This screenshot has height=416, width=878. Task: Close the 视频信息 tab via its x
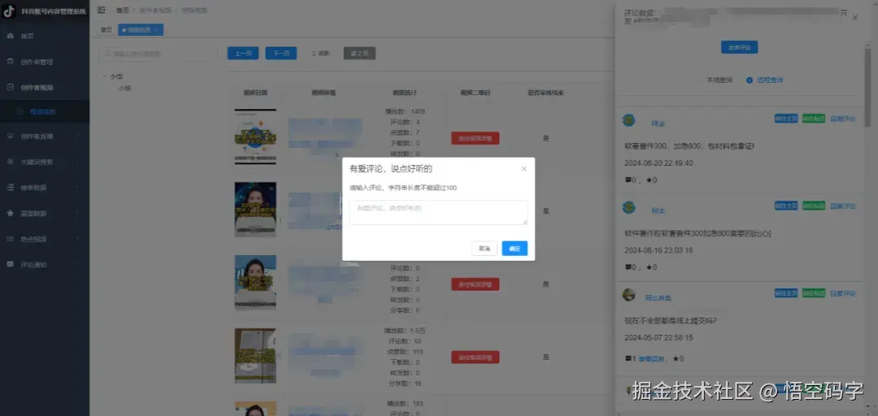(155, 30)
